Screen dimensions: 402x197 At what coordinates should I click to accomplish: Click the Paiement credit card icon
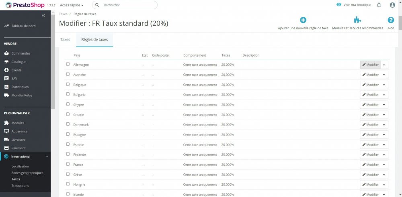6,148
